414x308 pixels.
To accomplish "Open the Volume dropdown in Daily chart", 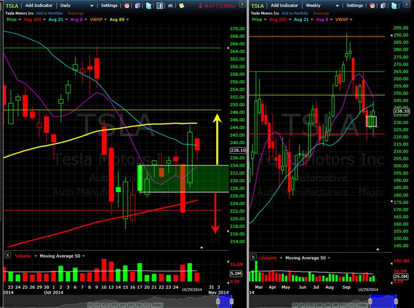I will click(36, 256).
